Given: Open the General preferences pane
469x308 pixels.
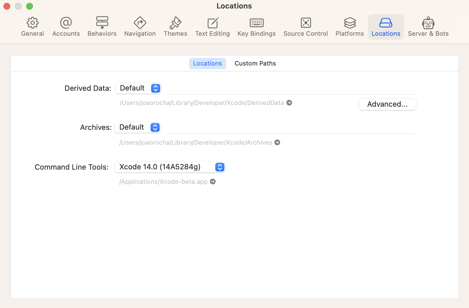Looking at the screenshot, I should pyautogui.click(x=32, y=26).
